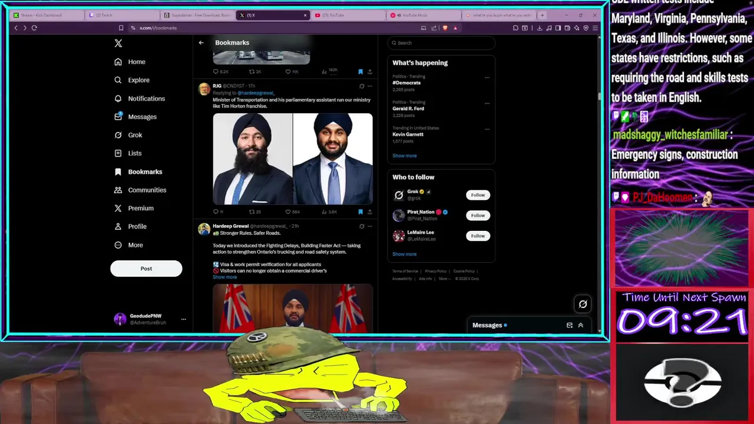The image size is (754, 424).
Task: Switch to the YouTube Music tab
Action: coord(424,15)
